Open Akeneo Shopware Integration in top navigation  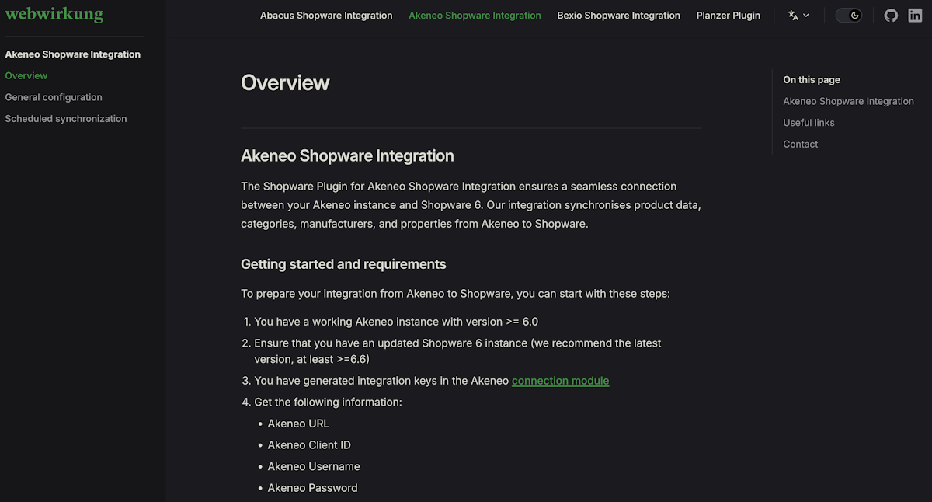click(x=475, y=16)
